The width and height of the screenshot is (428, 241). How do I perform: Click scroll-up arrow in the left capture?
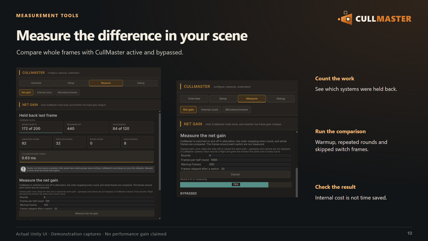pyautogui.click(x=159, y=111)
